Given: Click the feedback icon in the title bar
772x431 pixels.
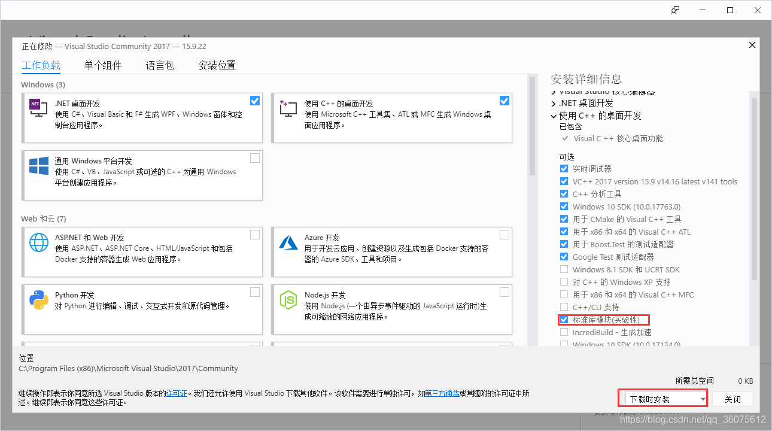Looking at the screenshot, I should (x=675, y=10).
